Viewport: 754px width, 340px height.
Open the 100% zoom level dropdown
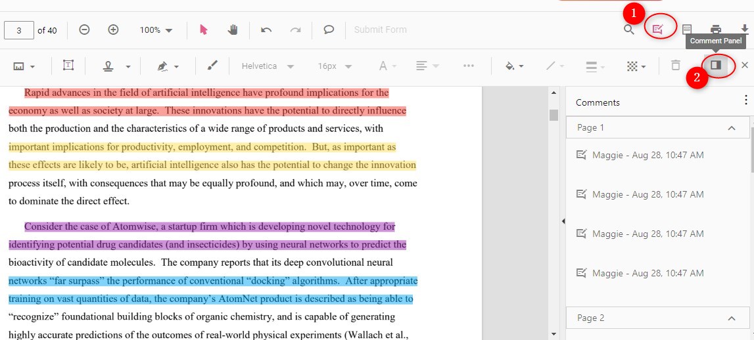pyautogui.click(x=156, y=30)
